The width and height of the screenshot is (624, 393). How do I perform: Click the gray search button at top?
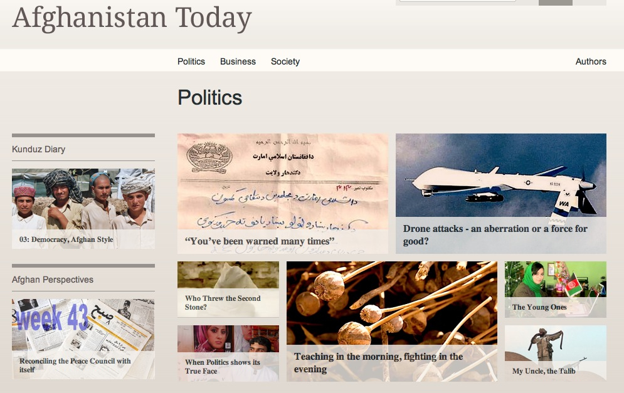[556, 3]
